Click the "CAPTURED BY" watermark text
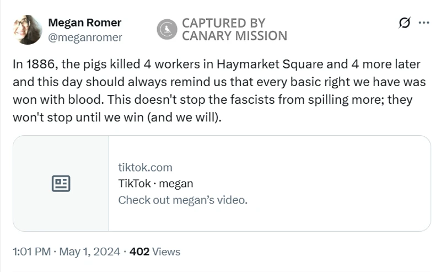This screenshot has height=272, width=441. (x=223, y=23)
